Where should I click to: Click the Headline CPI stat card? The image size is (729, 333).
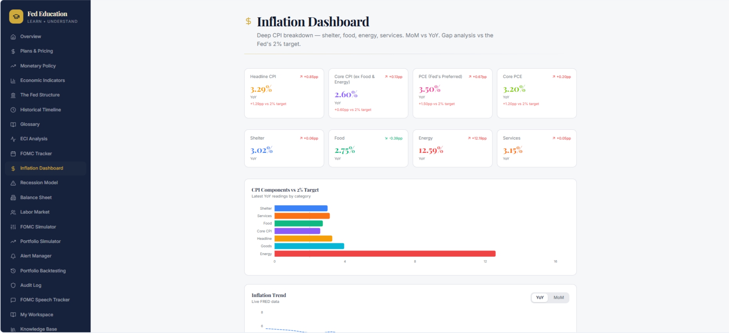(284, 93)
